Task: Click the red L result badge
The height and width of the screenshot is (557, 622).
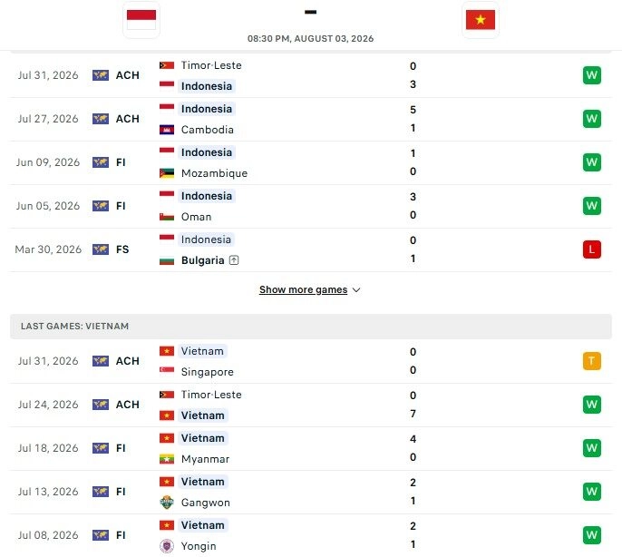Action: [x=592, y=249]
